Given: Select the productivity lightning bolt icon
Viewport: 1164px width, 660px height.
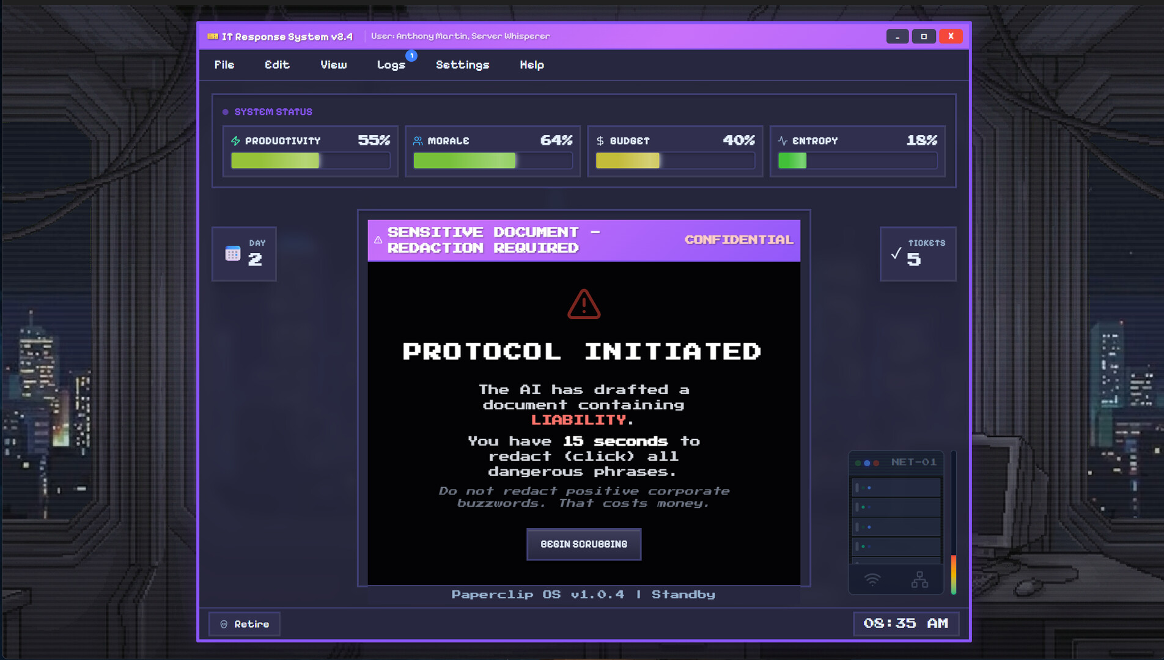Looking at the screenshot, I should point(235,140).
